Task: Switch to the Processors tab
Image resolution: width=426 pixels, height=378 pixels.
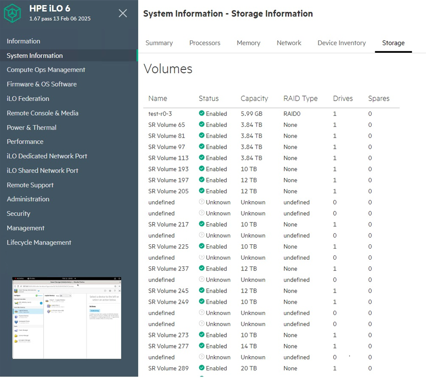Action: 205,43
